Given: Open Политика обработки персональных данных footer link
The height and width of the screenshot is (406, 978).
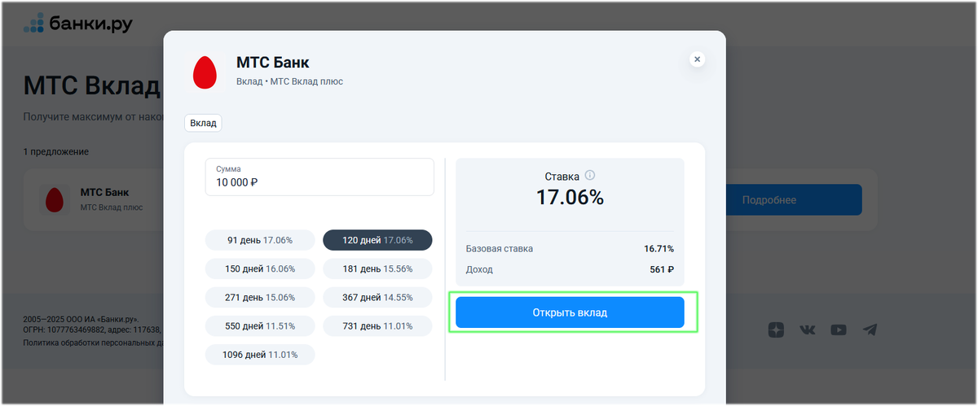Looking at the screenshot, I should [93, 343].
